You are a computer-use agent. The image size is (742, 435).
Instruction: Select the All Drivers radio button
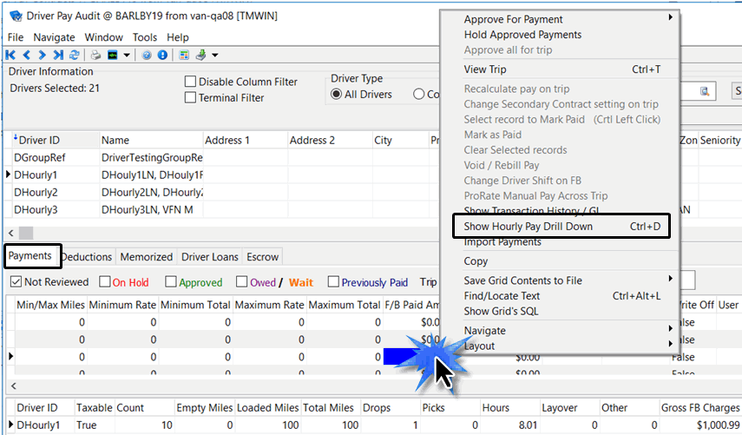[337, 95]
